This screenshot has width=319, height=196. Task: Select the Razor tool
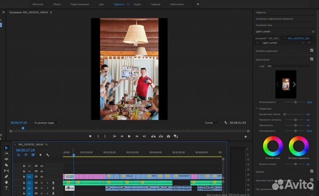coord(6,165)
